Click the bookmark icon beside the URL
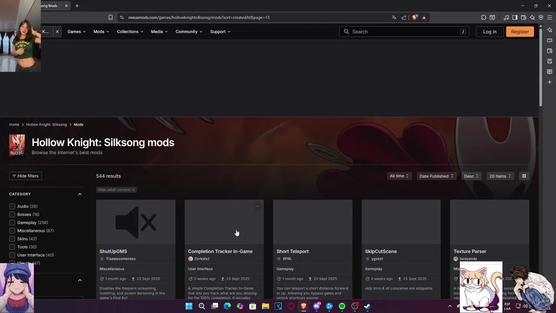Viewport: 556px width, 313px height. pyautogui.click(x=110, y=17)
